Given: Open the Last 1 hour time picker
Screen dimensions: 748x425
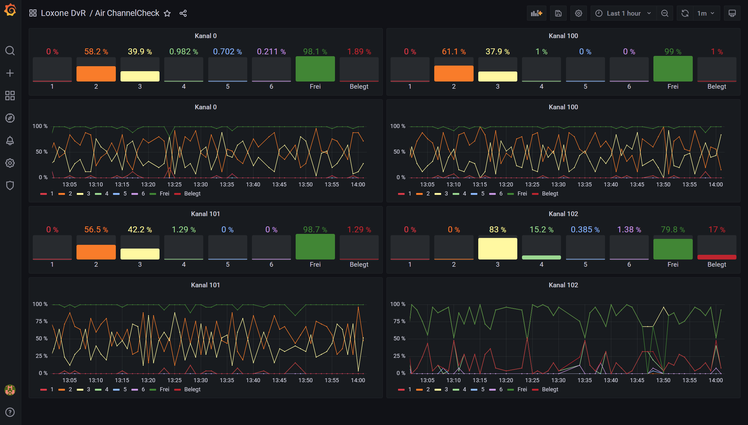Looking at the screenshot, I should tap(623, 13).
